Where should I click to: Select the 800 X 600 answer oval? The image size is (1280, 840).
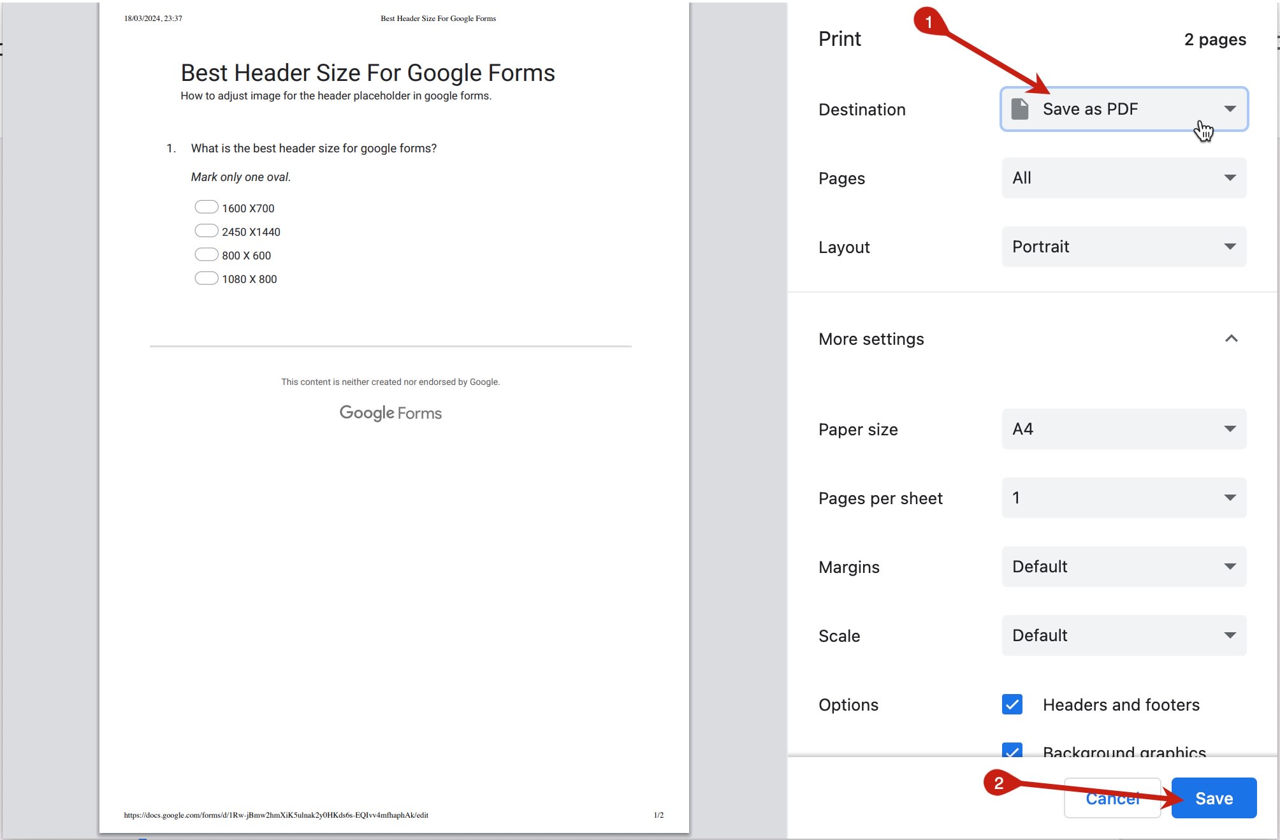(206, 254)
